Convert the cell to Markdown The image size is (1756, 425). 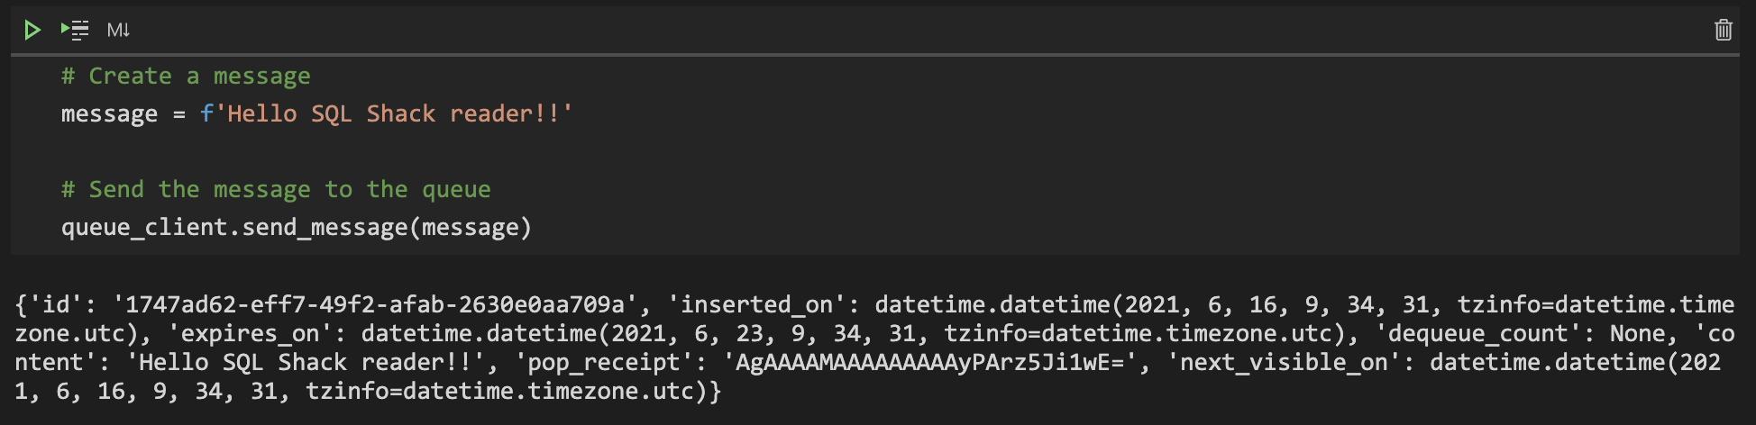pyautogui.click(x=118, y=30)
